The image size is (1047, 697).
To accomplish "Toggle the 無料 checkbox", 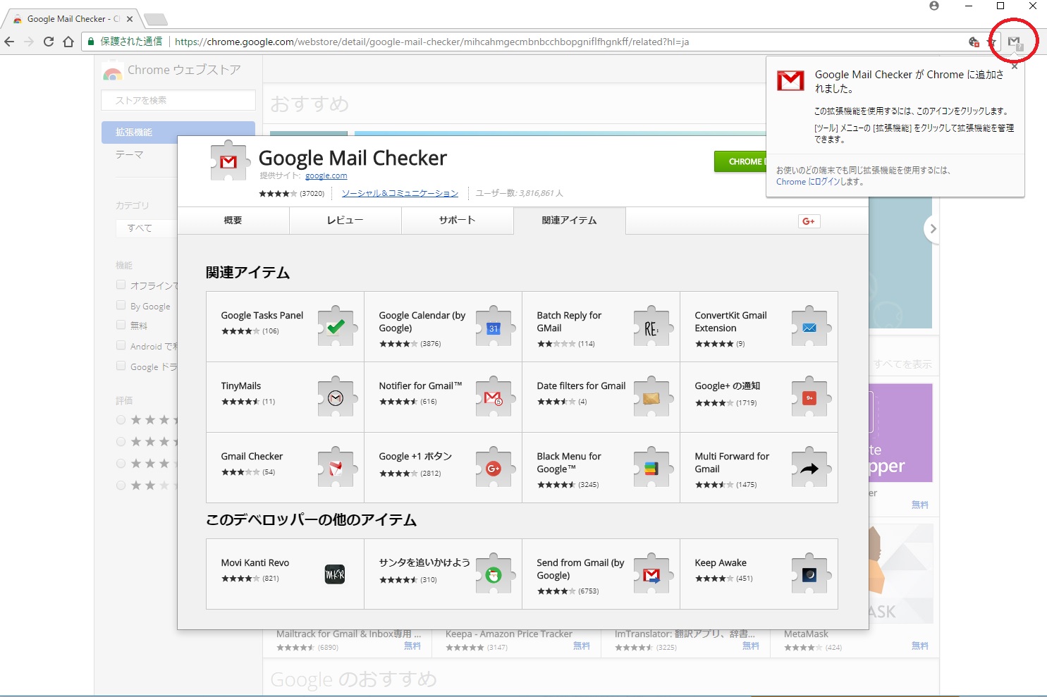I will [121, 325].
